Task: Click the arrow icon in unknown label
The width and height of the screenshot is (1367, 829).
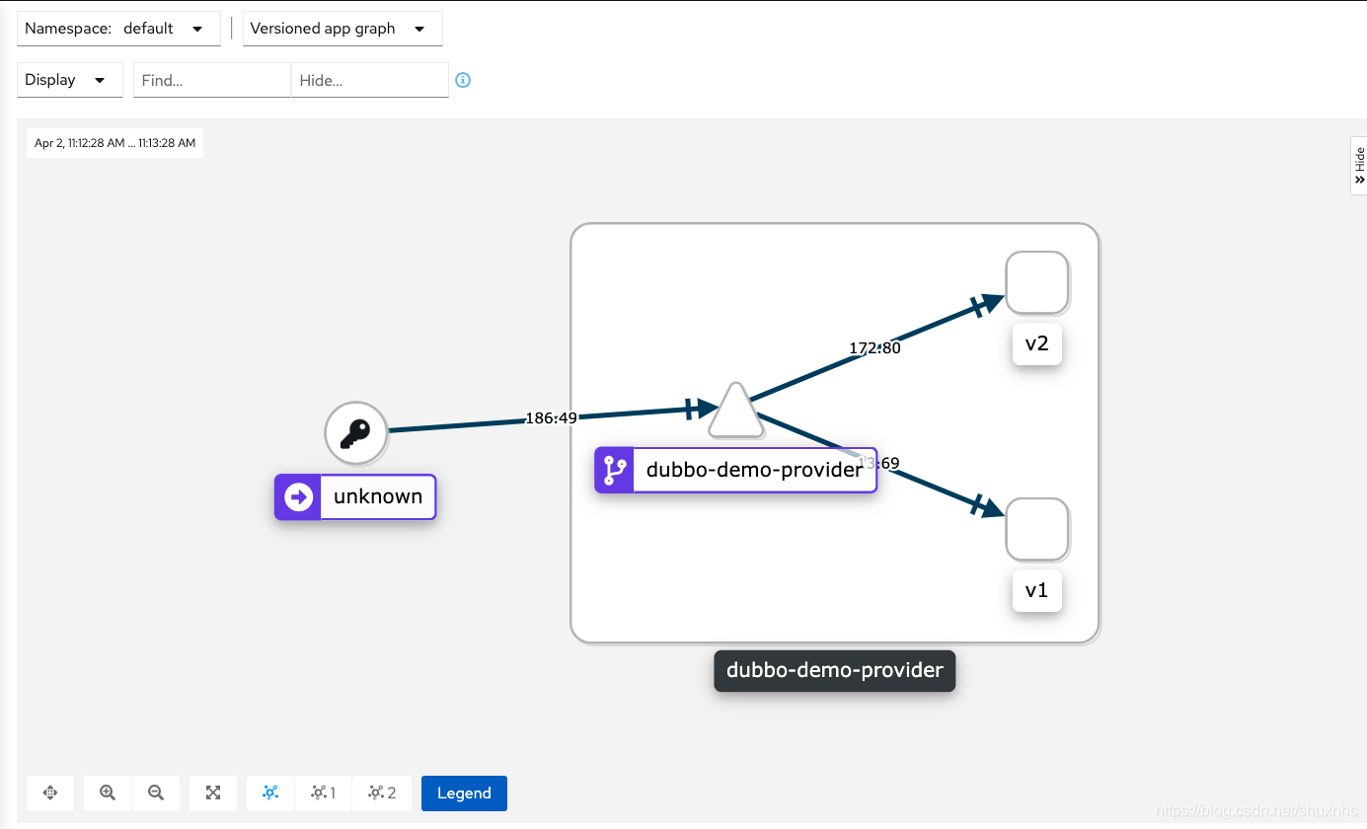Action: (298, 496)
